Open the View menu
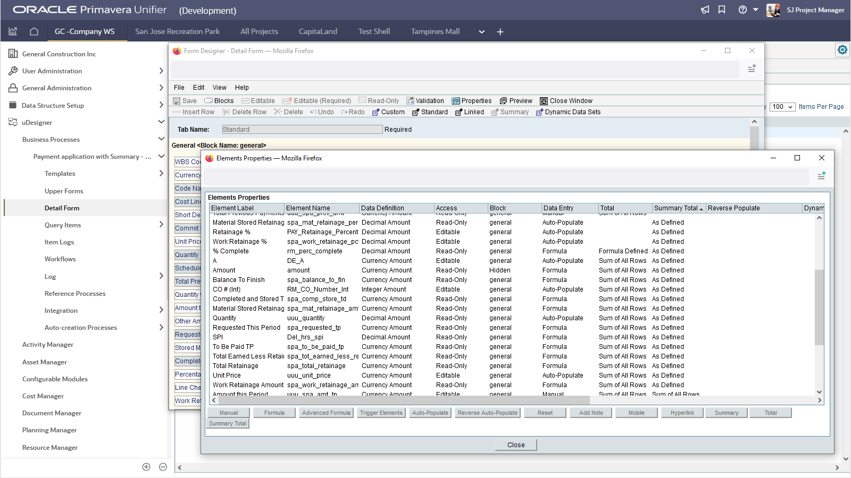Screen dimensions: 851x478 click(x=220, y=88)
